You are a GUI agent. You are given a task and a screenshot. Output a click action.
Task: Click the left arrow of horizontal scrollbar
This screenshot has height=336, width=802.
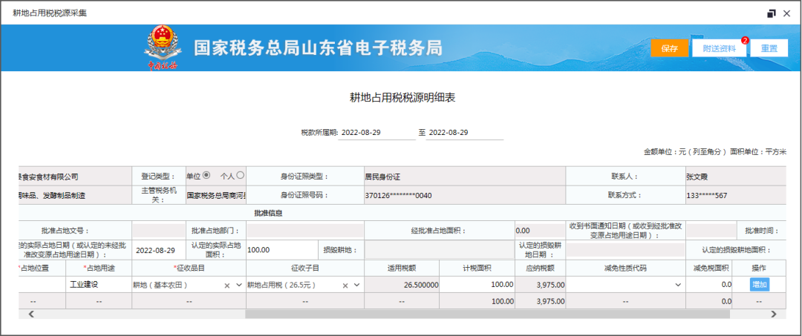(x=31, y=314)
